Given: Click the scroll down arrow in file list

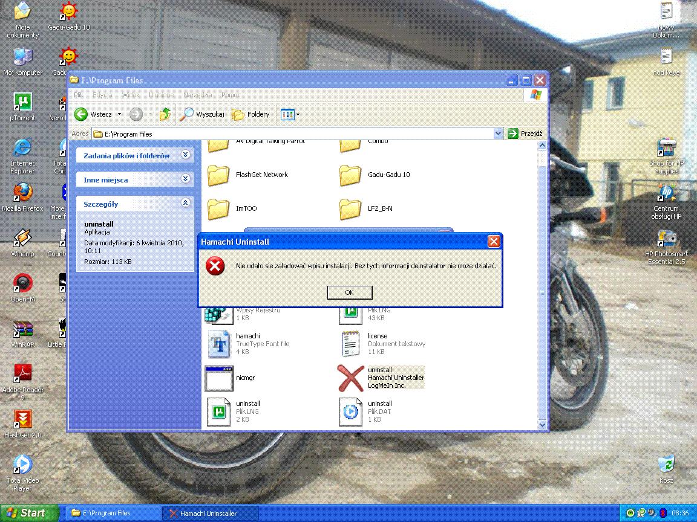Looking at the screenshot, I should pos(542,425).
